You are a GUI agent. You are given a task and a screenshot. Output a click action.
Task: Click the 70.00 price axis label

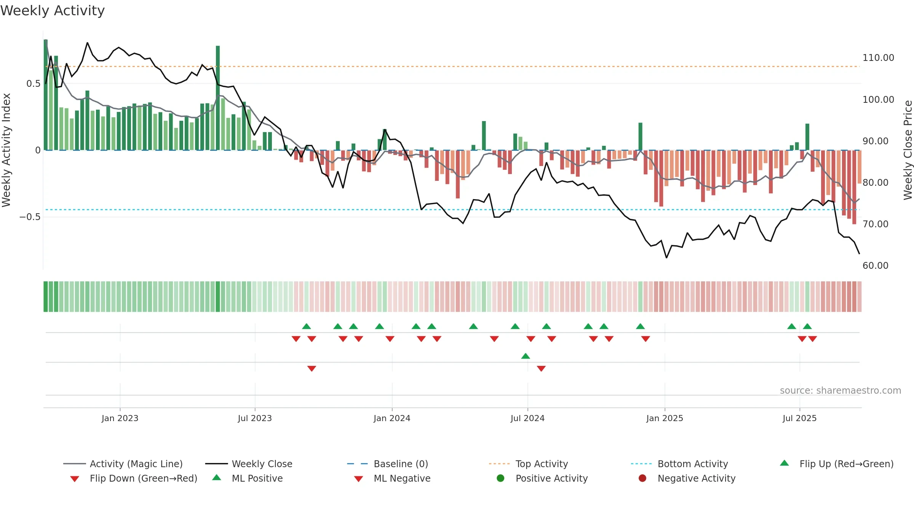[x=876, y=224]
